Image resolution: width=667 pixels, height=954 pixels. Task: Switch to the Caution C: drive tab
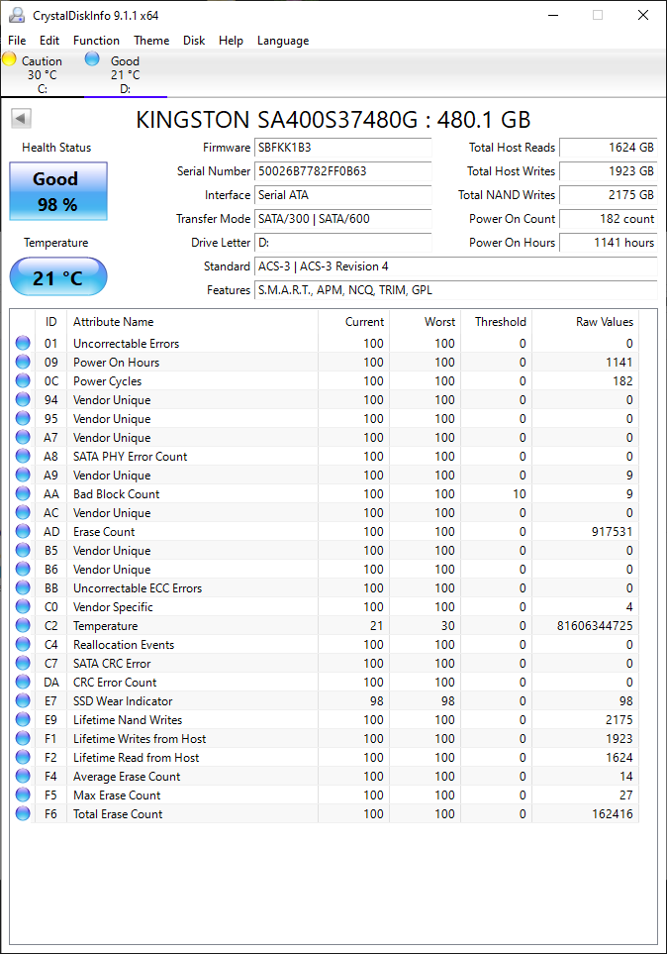(42, 74)
